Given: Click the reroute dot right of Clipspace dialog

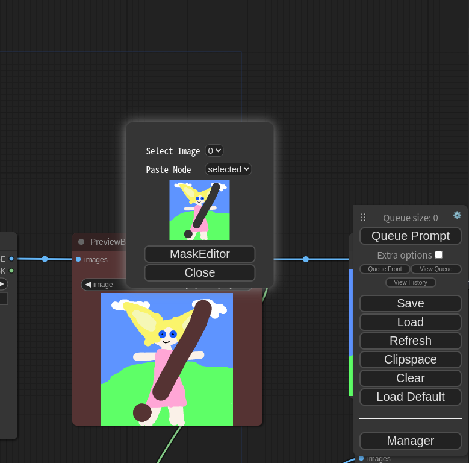Looking at the screenshot, I should 306,259.
